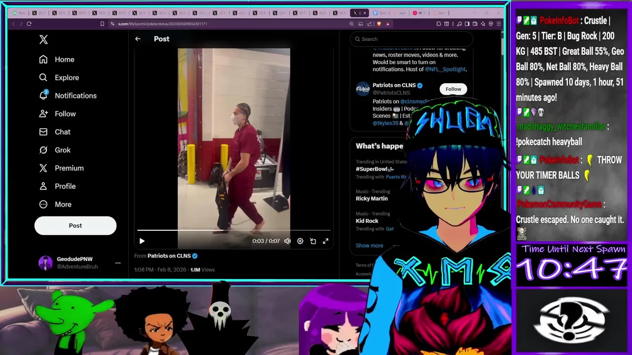Expand the video to fullscreen
The height and width of the screenshot is (355, 632).
pos(325,241)
